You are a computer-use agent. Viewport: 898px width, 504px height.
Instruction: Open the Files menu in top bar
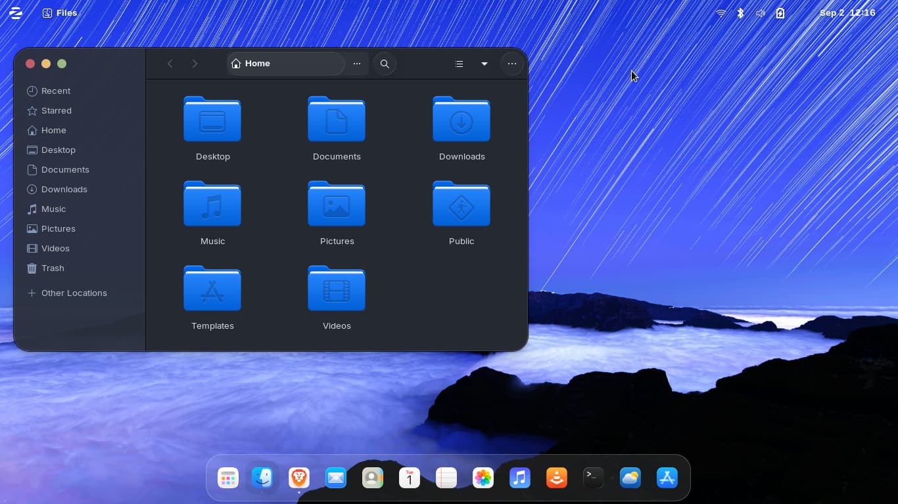(x=60, y=13)
